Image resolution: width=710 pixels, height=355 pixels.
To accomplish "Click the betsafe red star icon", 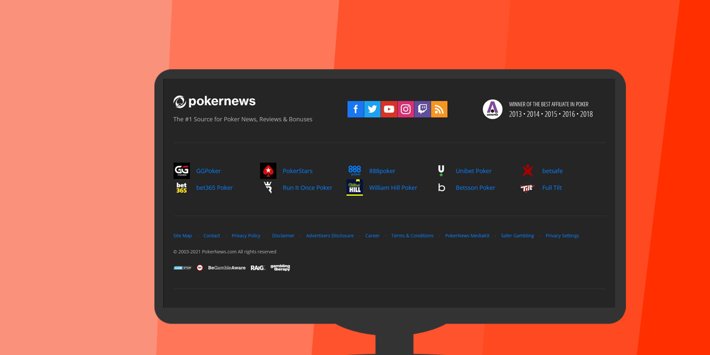I will 528,170.
